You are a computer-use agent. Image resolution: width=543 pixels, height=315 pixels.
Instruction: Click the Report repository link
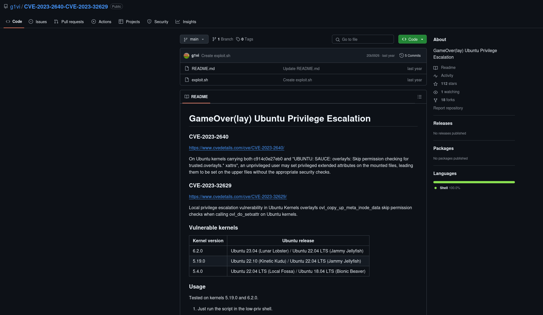(x=448, y=108)
